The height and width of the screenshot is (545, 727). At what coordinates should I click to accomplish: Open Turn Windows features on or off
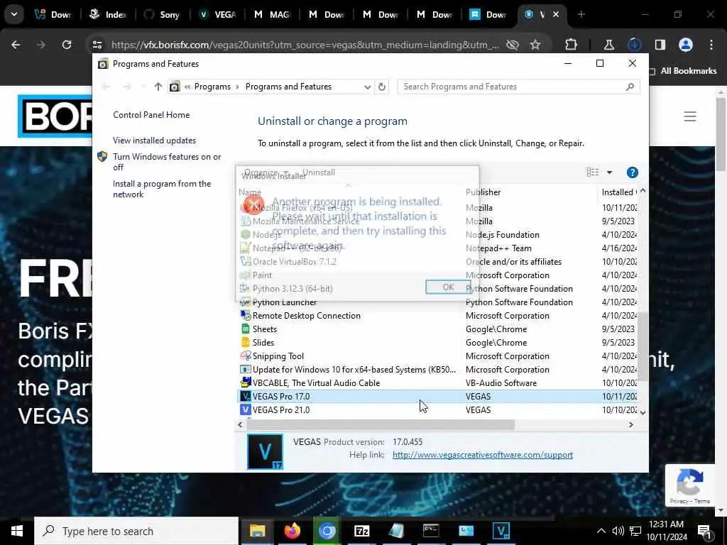tap(167, 162)
